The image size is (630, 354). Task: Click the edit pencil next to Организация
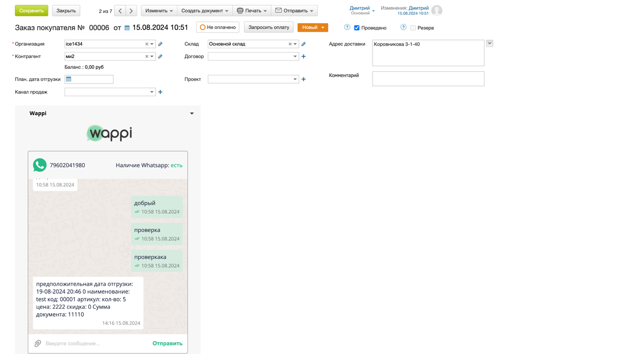click(x=160, y=44)
